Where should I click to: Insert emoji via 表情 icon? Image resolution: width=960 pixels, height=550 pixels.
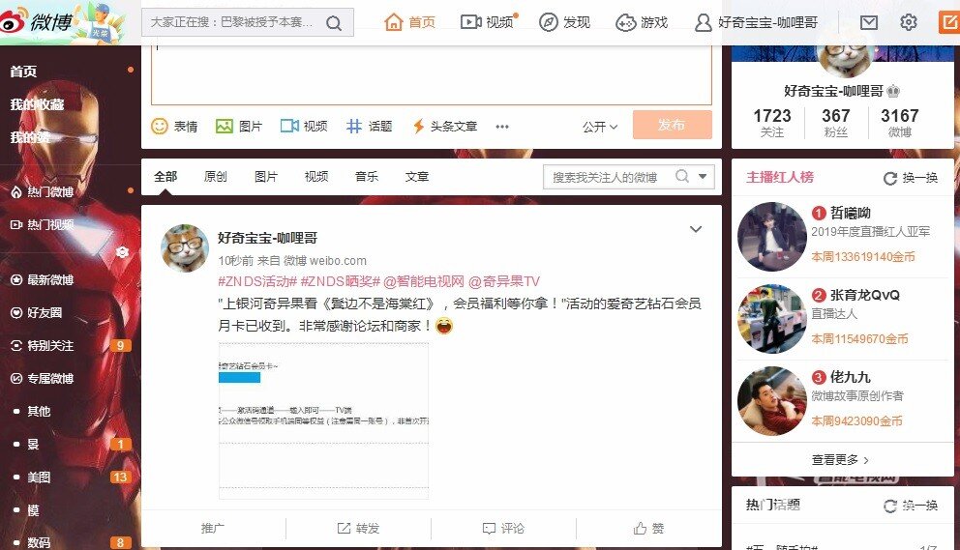coord(174,126)
